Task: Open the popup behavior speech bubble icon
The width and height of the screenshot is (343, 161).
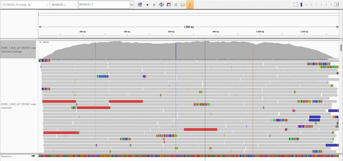Action: pyautogui.click(x=183, y=5)
